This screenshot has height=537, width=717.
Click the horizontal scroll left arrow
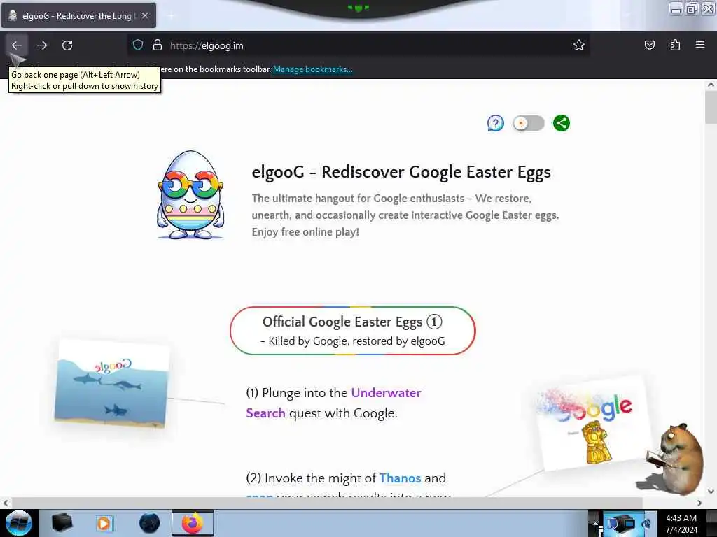(6, 503)
